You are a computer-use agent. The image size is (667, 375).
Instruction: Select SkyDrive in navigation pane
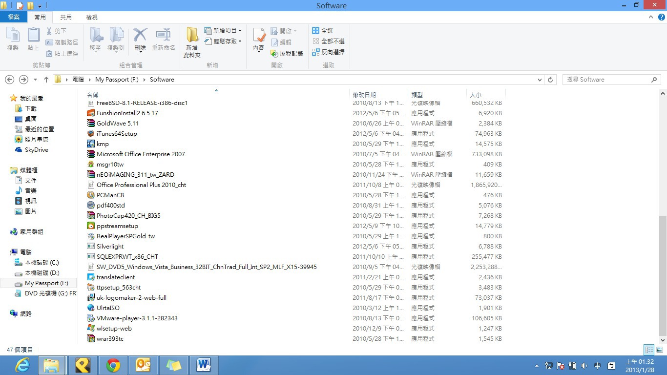[x=32, y=149]
